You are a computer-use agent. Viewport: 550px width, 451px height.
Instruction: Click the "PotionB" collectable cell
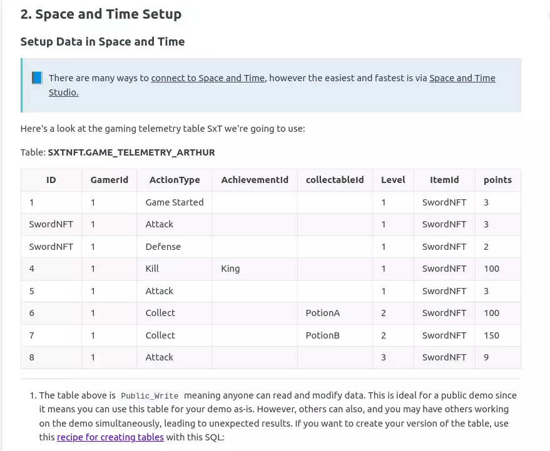[x=323, y=335]
